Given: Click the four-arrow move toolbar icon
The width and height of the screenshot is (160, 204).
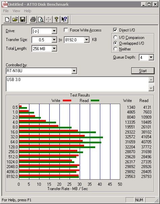Looking at the screenshot, I should [49, 20].
